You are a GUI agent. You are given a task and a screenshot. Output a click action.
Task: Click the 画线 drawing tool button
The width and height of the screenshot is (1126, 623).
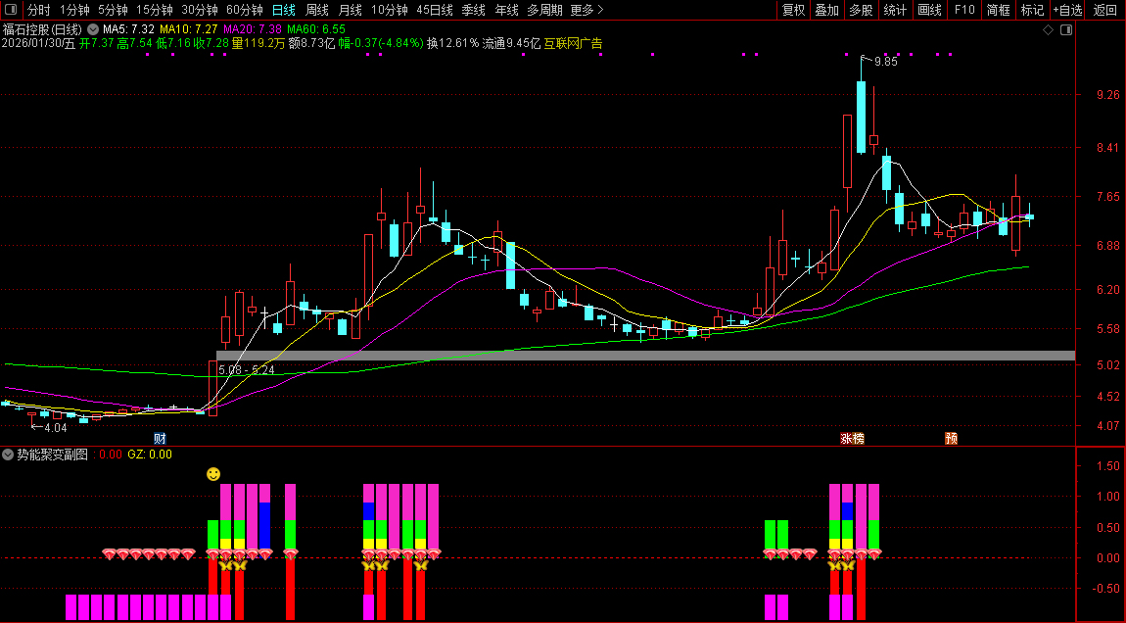point(929,10)
